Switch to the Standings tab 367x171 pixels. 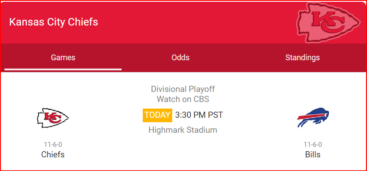tap(302, 58)
